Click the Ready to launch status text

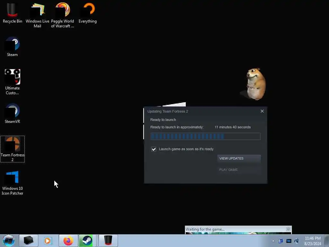(163, 120)
